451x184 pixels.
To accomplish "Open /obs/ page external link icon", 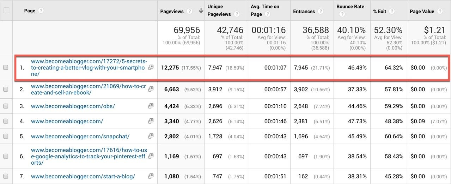I will click(151, 106).
